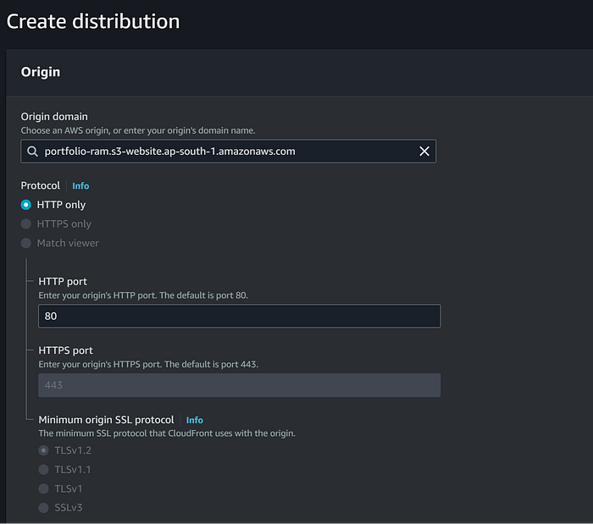Choose the Match viewer protocol option
The height and width of the screenshot is (524, 593).
click(26, 243)
